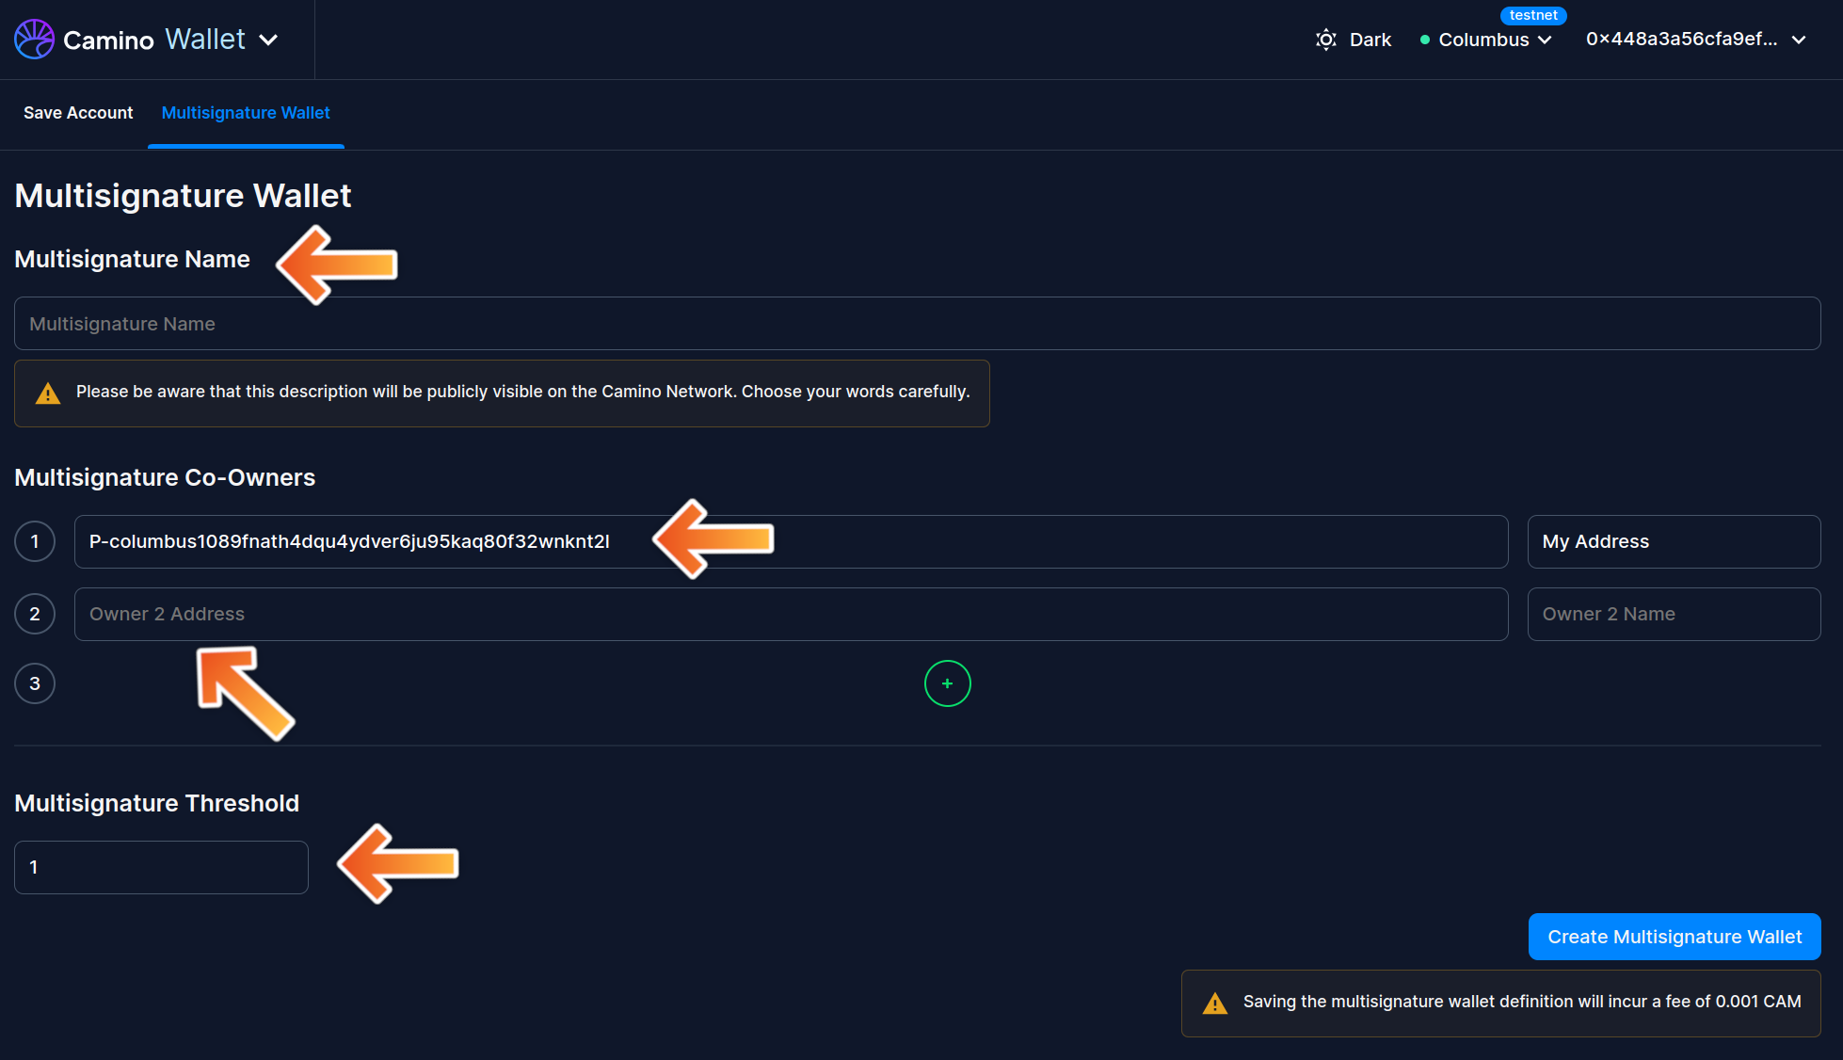Screen dimensions: 1843x1060
Task: Select the Multisignature Wallet tab
Action: [x=246, y=113]
